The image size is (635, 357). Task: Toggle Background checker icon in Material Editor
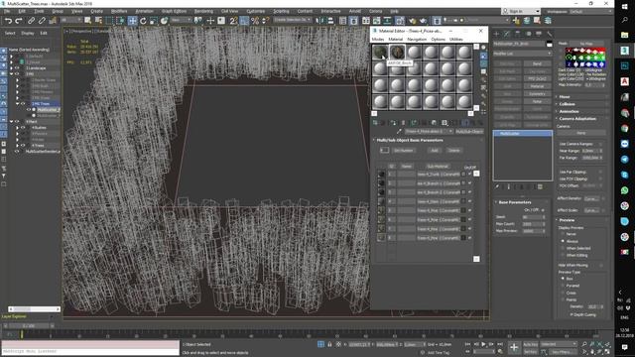coord(483,63)
